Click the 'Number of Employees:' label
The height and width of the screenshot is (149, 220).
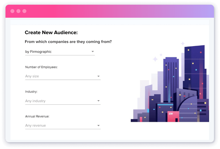41,67
